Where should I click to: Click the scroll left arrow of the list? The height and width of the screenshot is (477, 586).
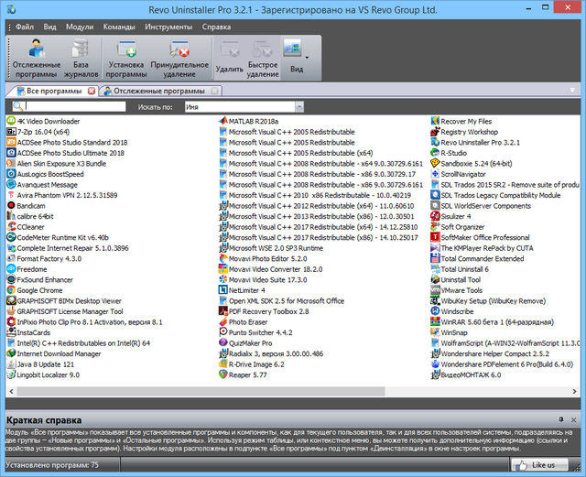tap(11, 391)
